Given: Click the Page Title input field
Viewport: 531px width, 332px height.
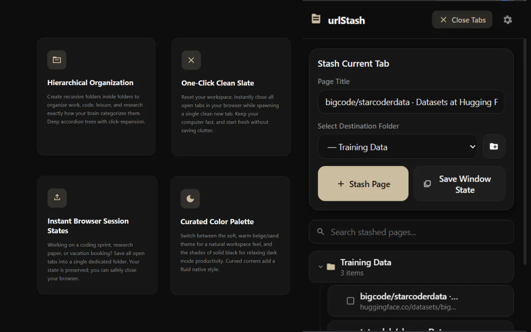Looking at the screenshot, I should tap(412, 102).
